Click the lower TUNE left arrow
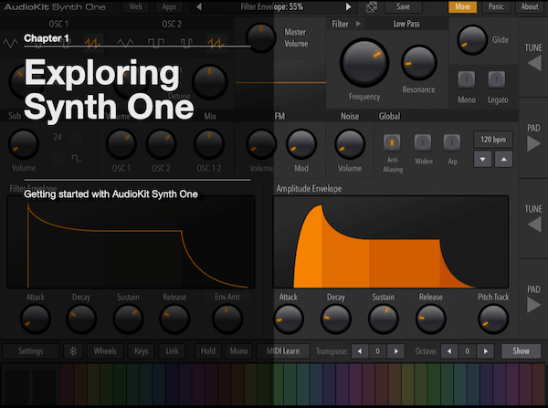 pyautogui.click(x=534, y=225)
